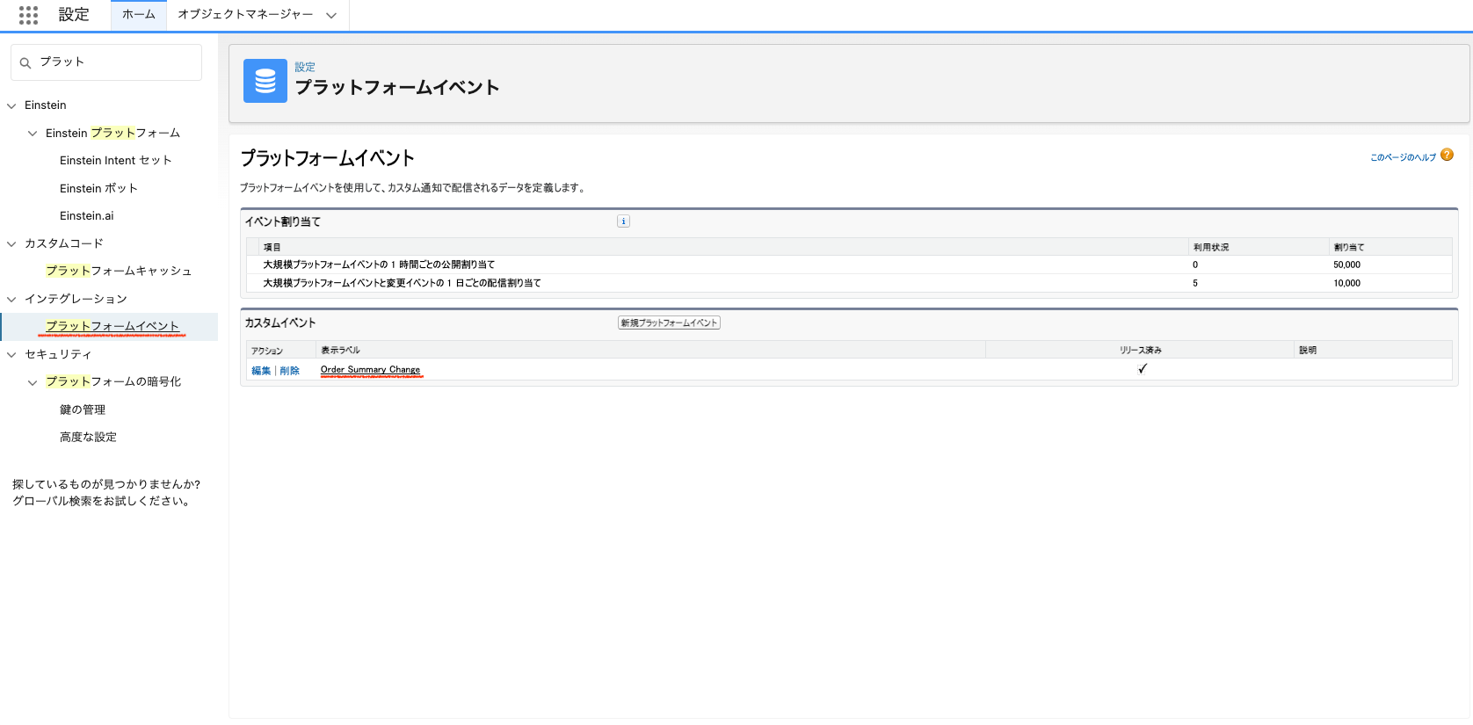This screenshot has width=1473, height=725.
Task: Select プラットフォームイベント in sidebar
Action: point(112,326)
